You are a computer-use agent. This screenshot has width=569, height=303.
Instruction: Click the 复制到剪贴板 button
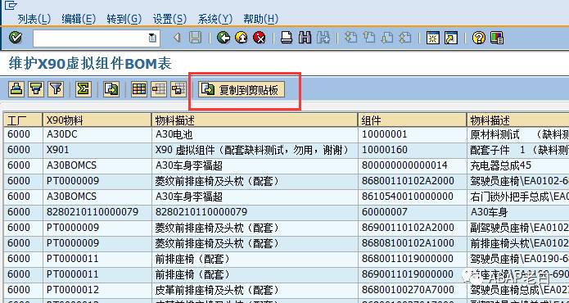[242, 89]
